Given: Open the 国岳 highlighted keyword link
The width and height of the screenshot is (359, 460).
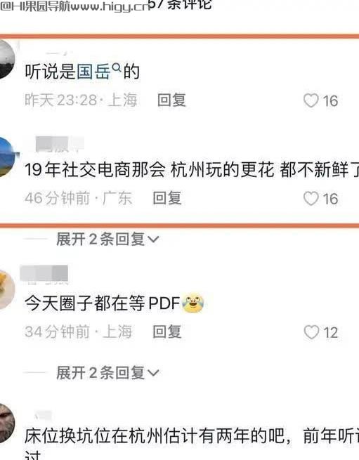Looking at the screenshot, I should pos(93,72).
